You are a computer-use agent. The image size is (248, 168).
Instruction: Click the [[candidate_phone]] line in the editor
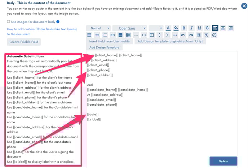pos(102,105)
